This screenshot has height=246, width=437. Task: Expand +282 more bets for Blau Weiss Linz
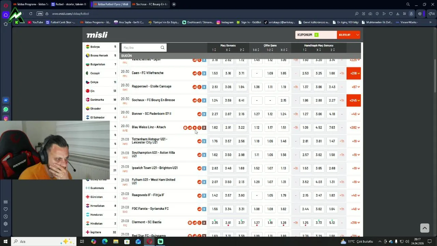pyautogui.click(x=355, y=128)
